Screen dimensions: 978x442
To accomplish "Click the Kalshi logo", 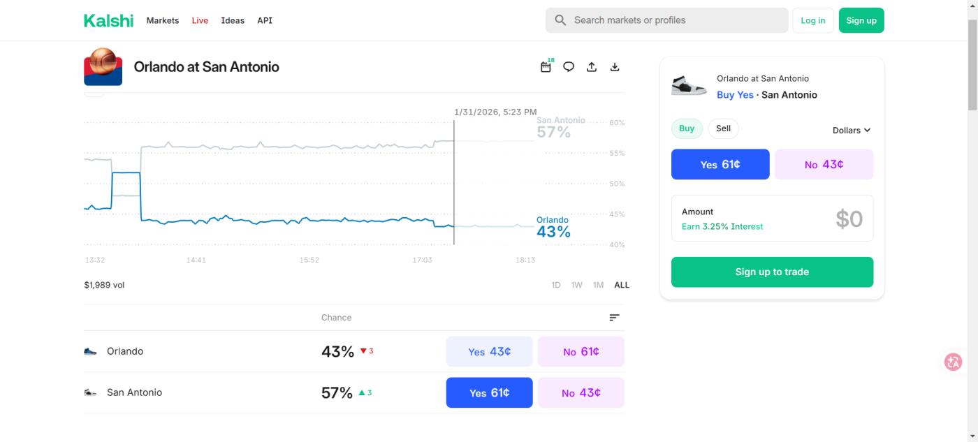I will (108, 20).
